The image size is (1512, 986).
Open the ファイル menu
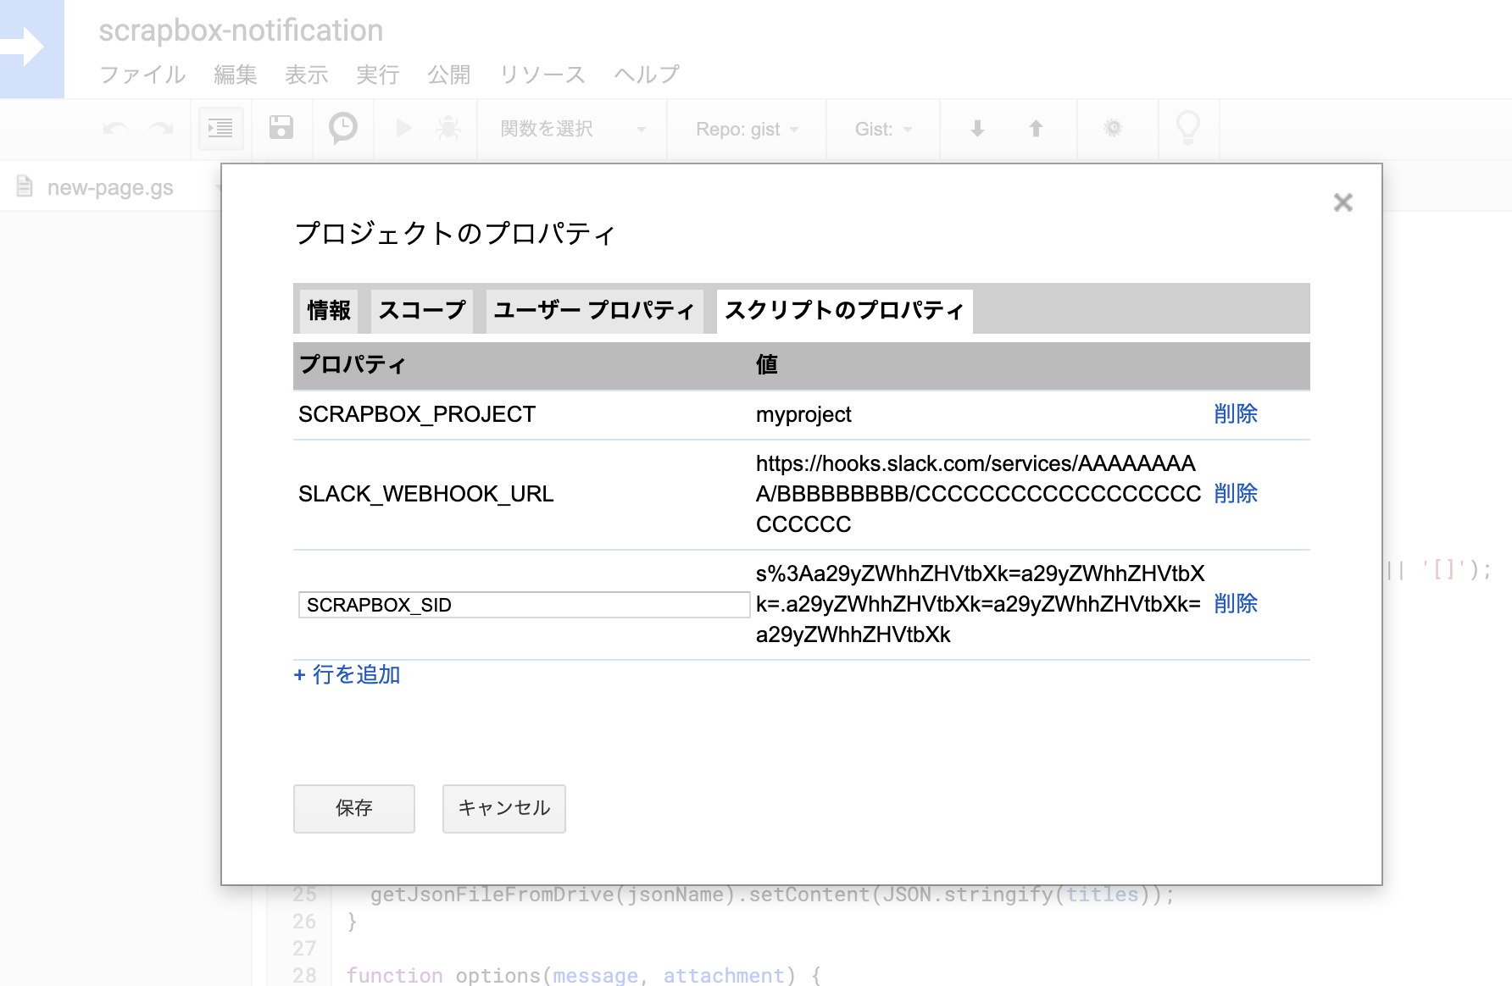coord(142,75)
